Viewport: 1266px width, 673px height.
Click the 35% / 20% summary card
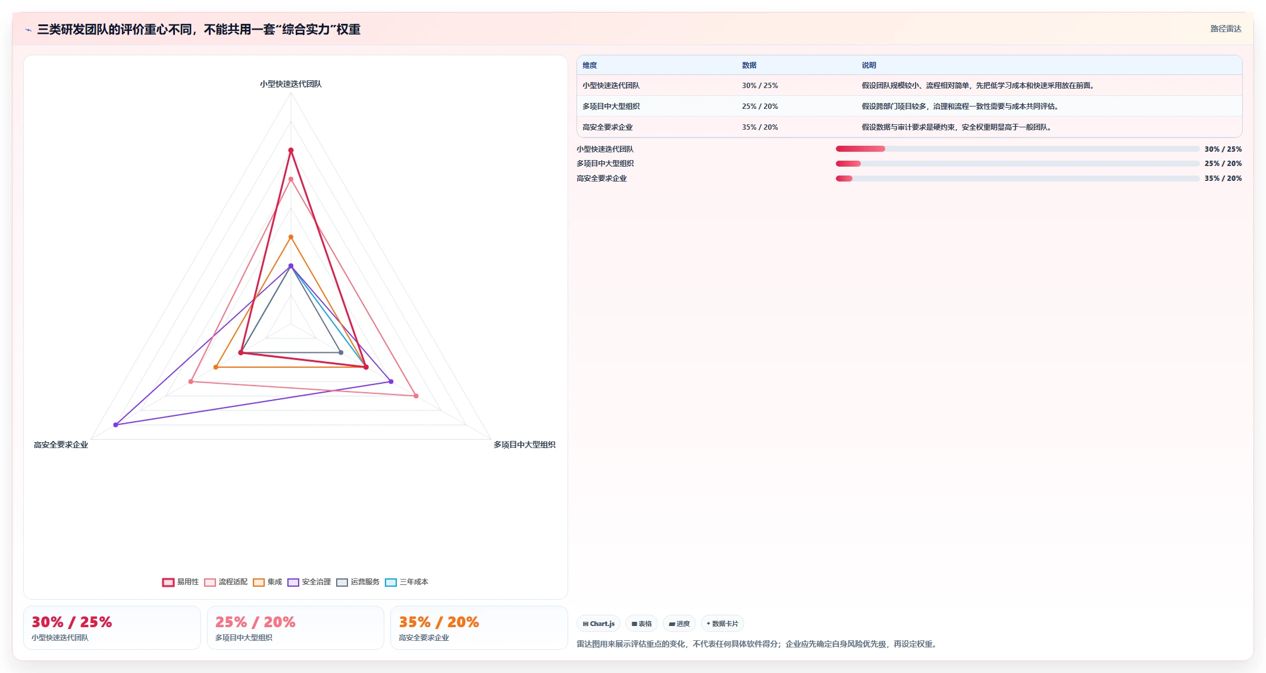click(x=479, y=628)
